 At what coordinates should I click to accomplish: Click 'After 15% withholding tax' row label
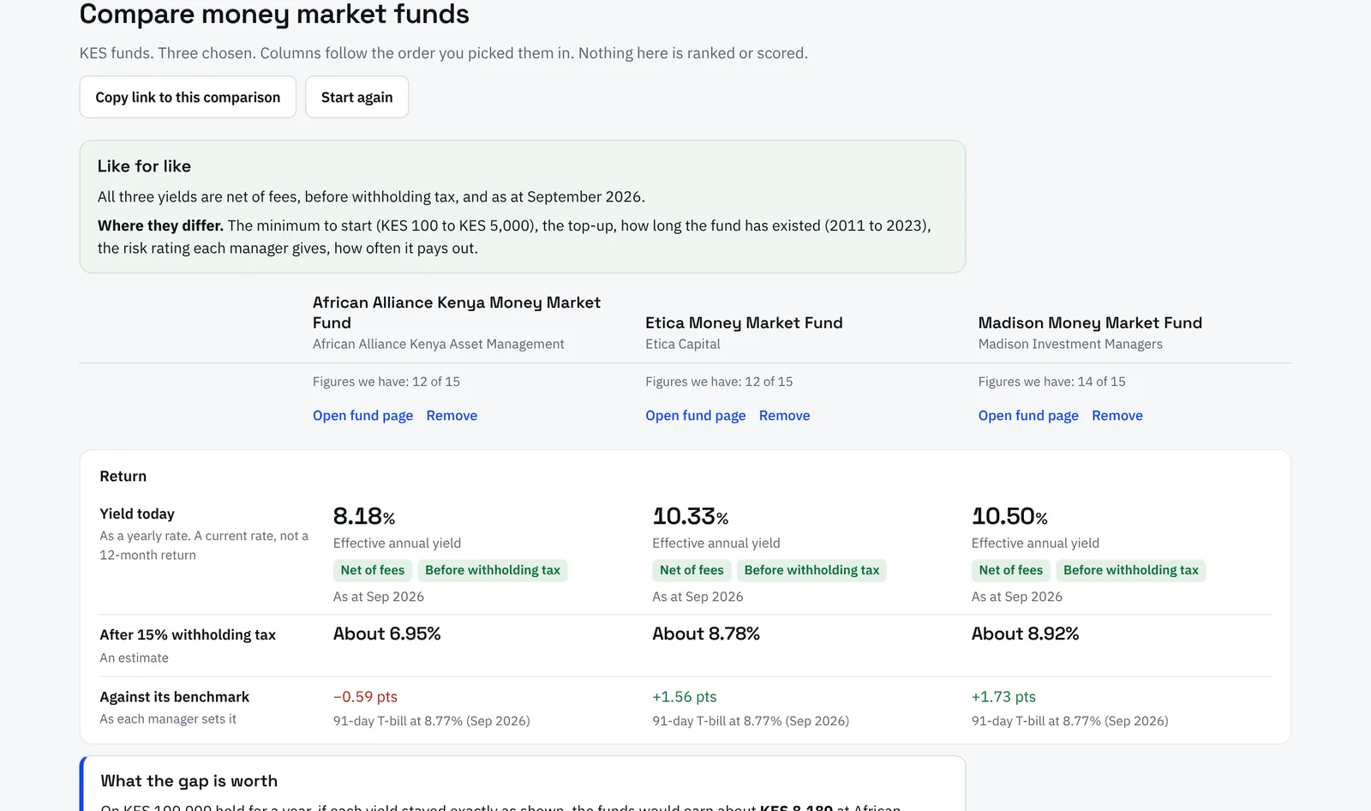tap(188, 634)
